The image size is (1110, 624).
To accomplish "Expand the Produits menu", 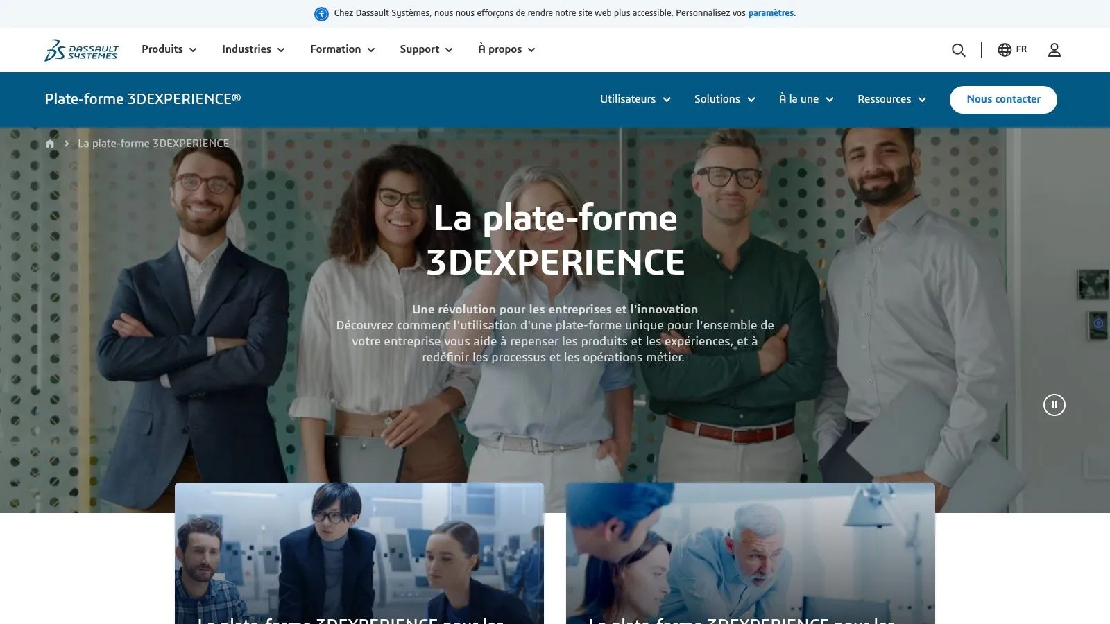I will click(x=169, y=49).
